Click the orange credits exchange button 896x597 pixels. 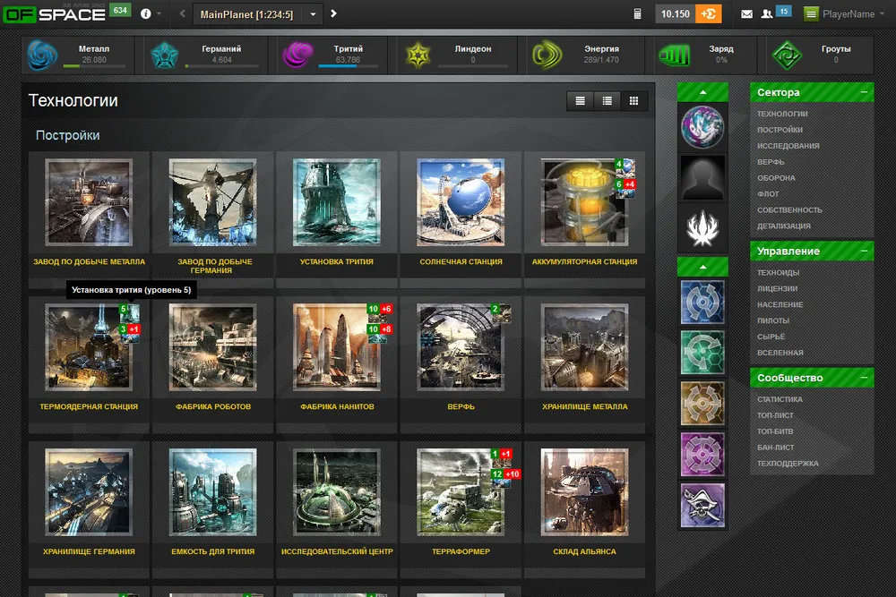(708, 14)
